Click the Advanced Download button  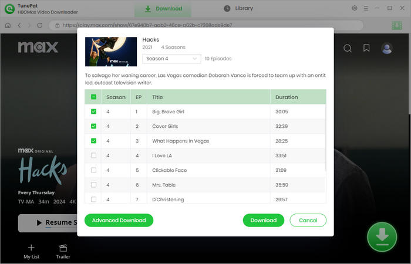click(119, 220)
